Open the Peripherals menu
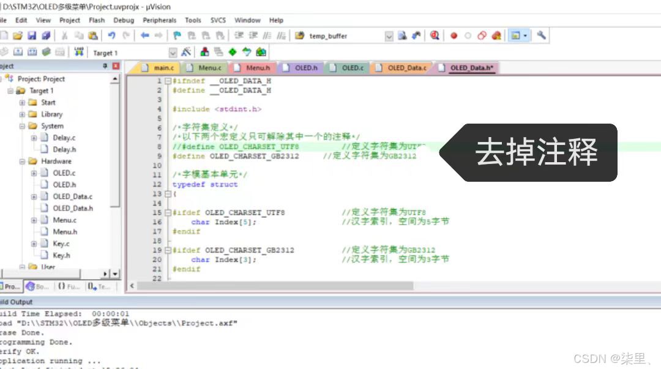The width and height of the screenshot is (661, 369). (x=159, y=20)
